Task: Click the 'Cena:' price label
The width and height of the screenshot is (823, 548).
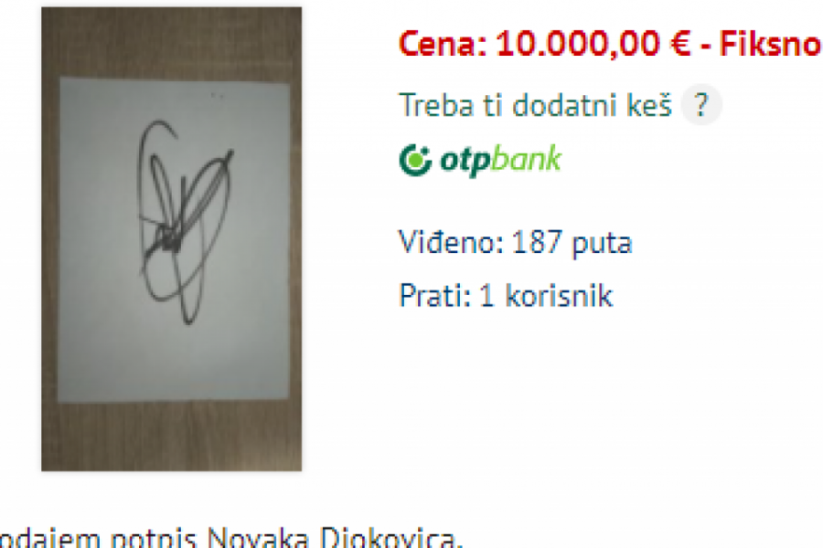Action: coord(443,44)
